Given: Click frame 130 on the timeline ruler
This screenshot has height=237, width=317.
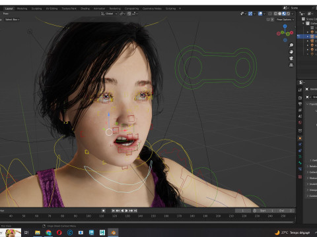Looking at the screenshot, I should (x=127, y=216).
